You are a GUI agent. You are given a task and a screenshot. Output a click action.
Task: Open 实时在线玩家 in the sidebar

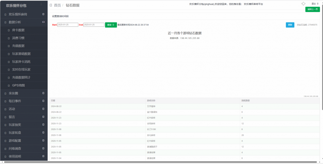[21, 70]
